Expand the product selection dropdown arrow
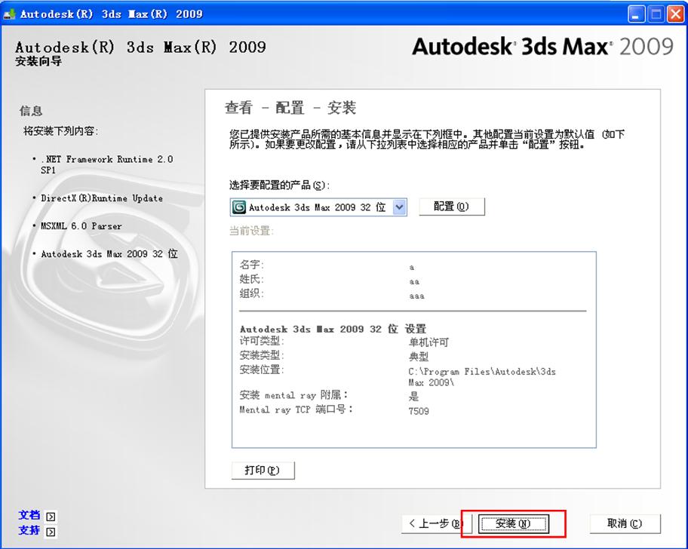 [399, 207]
